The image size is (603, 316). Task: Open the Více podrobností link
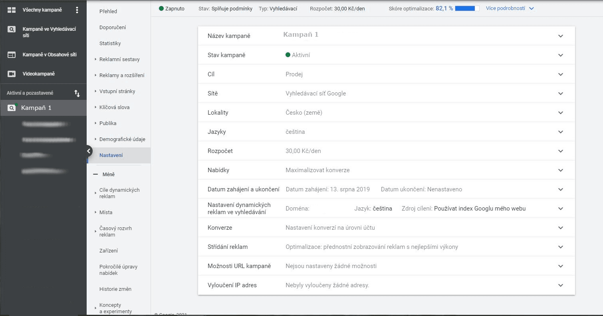(510, 8)
